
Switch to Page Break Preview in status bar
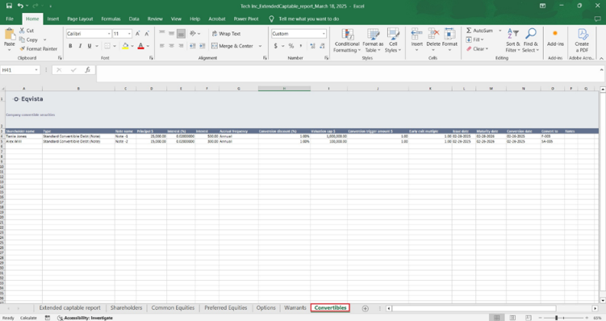click(x=529, y=318)
